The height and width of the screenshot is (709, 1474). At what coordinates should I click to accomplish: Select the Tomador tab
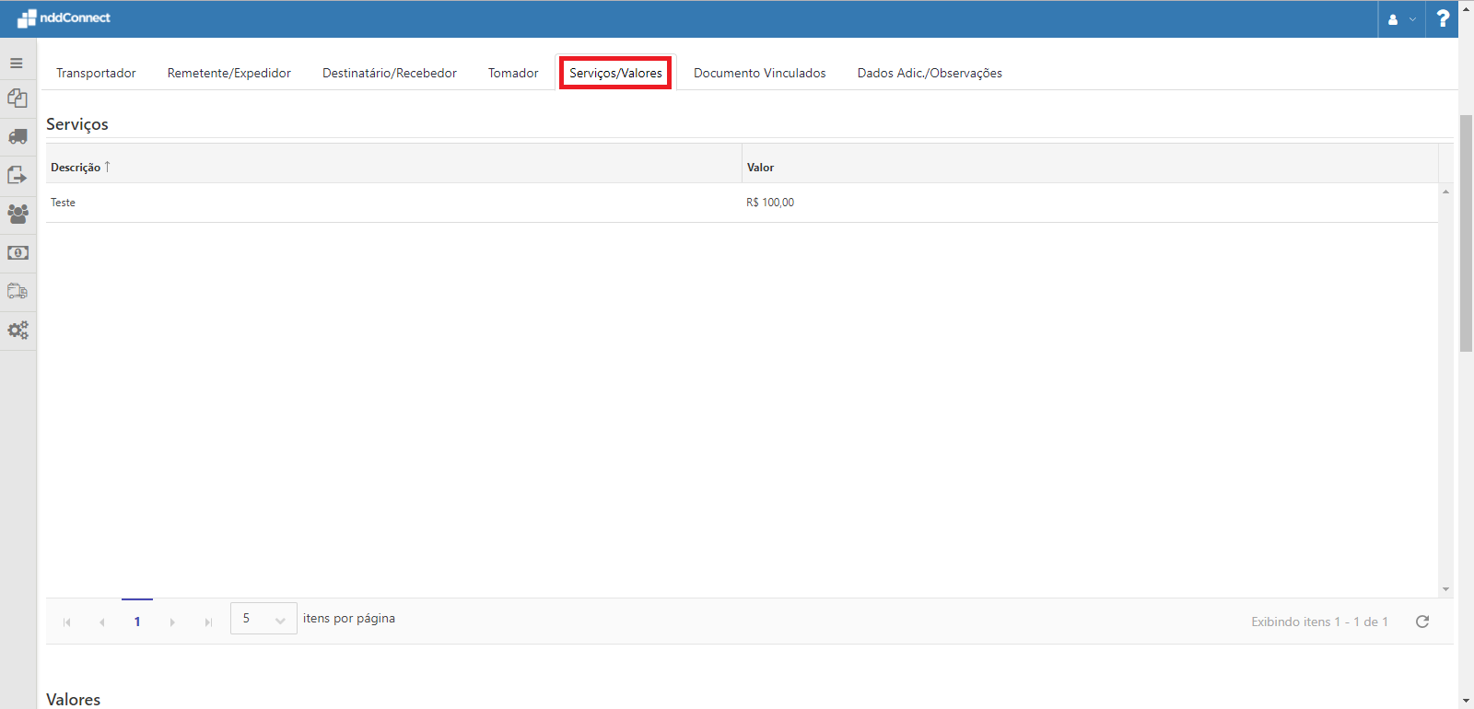[513, 73]
